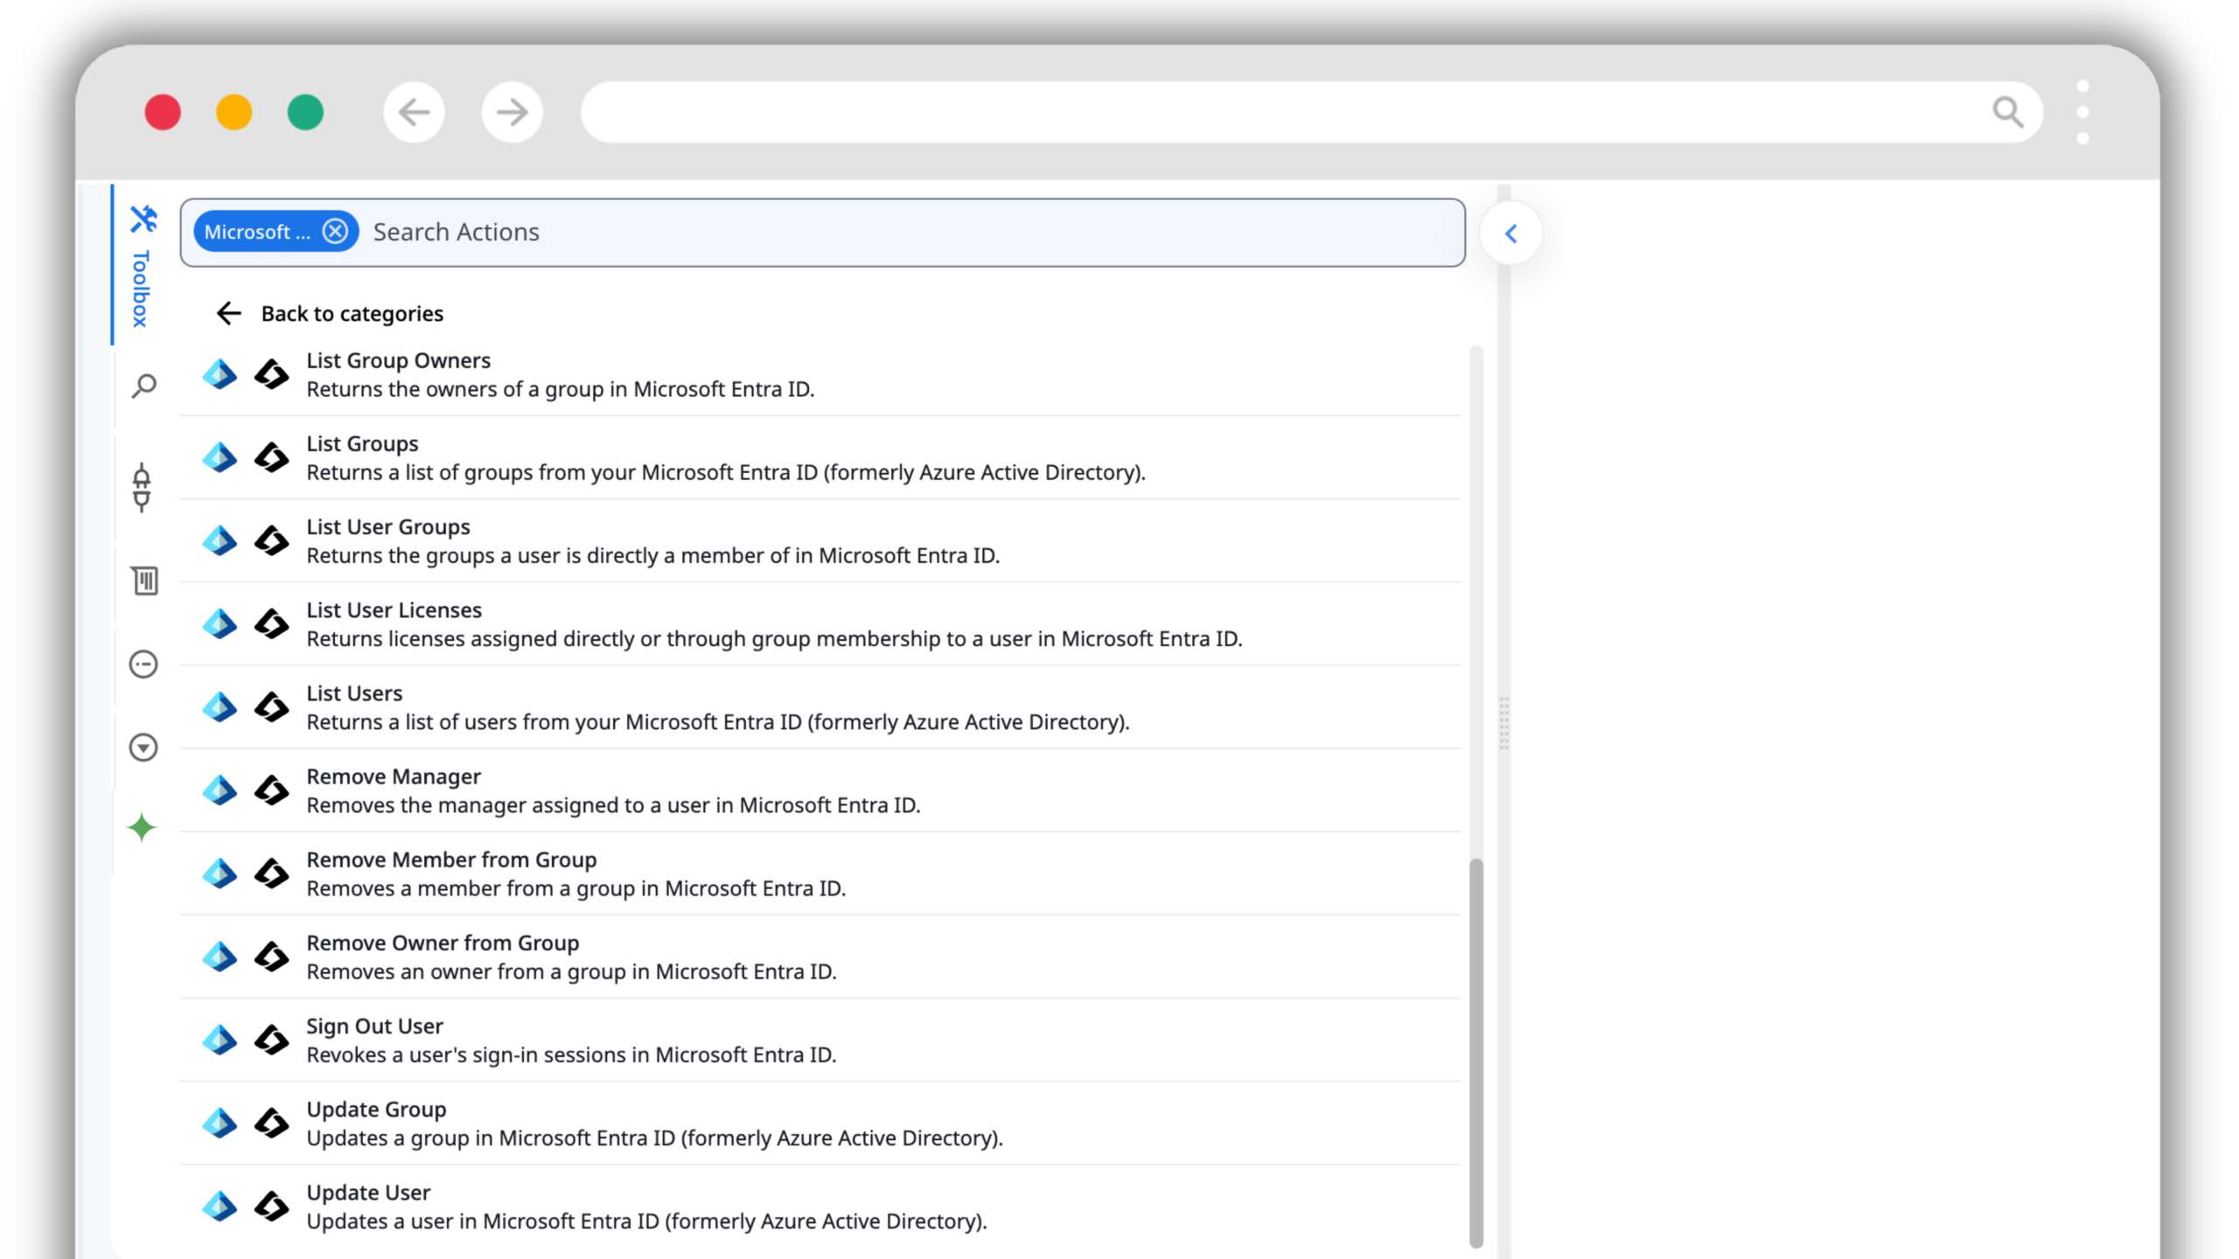
Task: Open the Toolbox sidebar tab
Action: (x=142, y=265)
